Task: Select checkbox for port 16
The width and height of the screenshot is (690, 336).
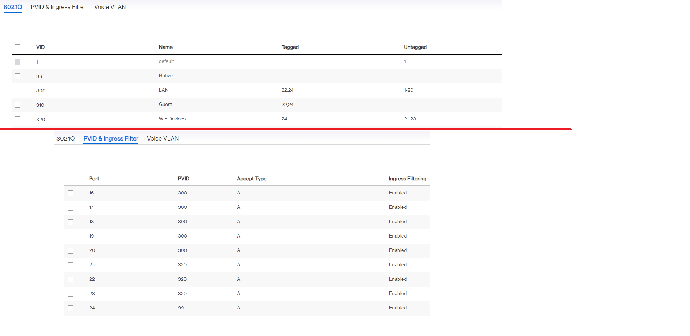Action: pyautogui.click(x=70, y=193)
